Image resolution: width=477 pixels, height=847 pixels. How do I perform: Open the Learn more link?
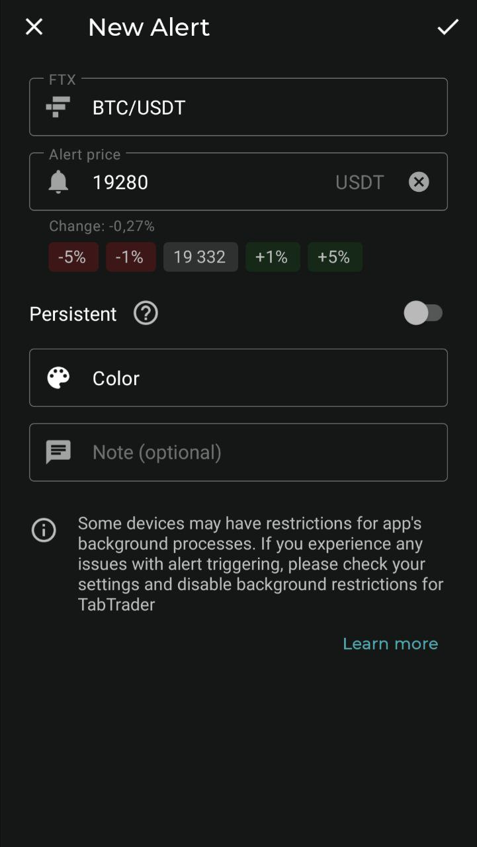(390, 644)
